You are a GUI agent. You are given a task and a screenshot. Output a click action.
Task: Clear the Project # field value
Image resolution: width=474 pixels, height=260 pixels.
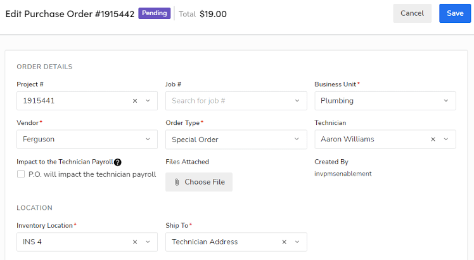click(135, 101)
